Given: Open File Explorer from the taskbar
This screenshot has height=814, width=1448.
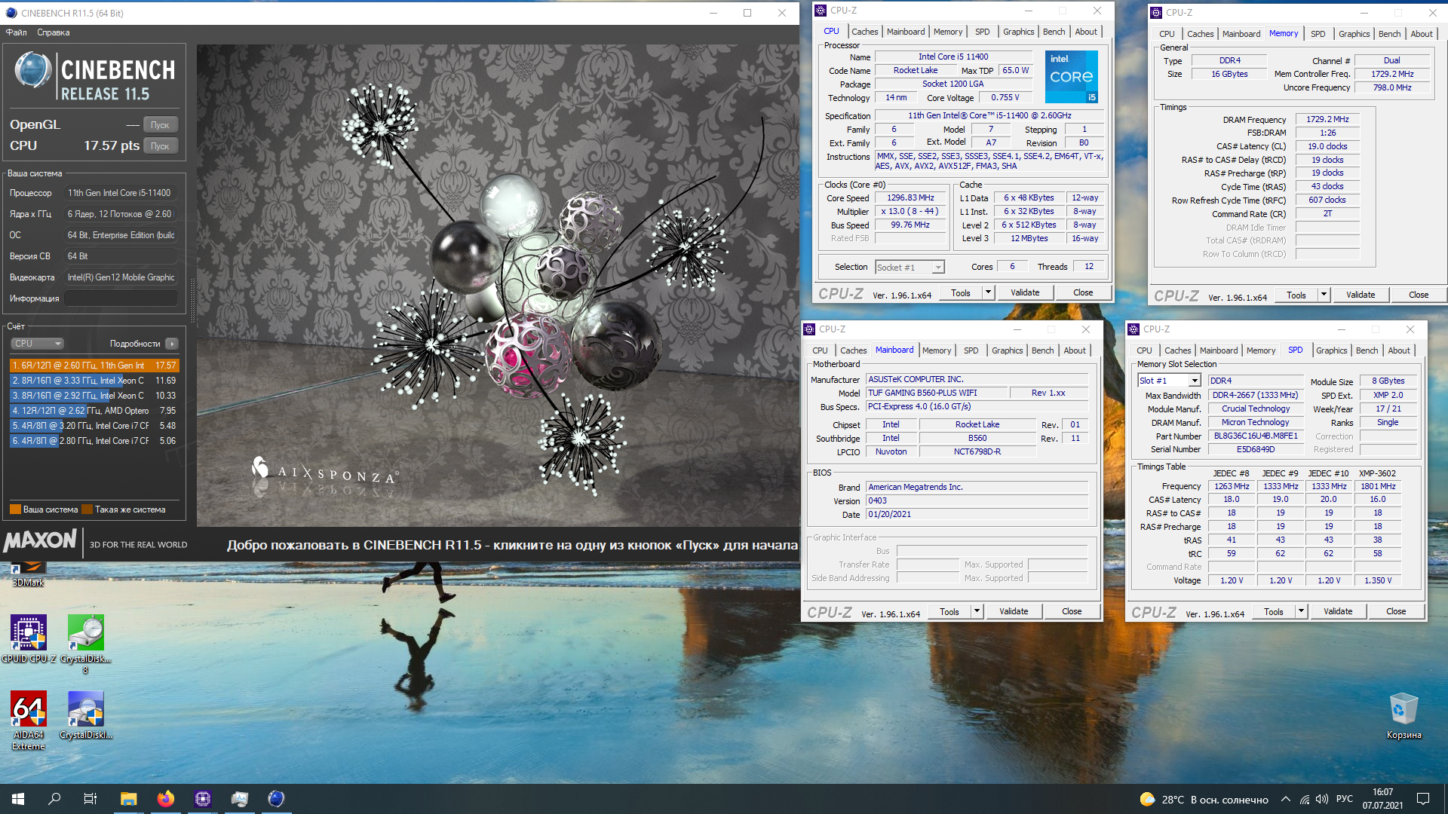Looking at the screenshot, I should (128, 799).
